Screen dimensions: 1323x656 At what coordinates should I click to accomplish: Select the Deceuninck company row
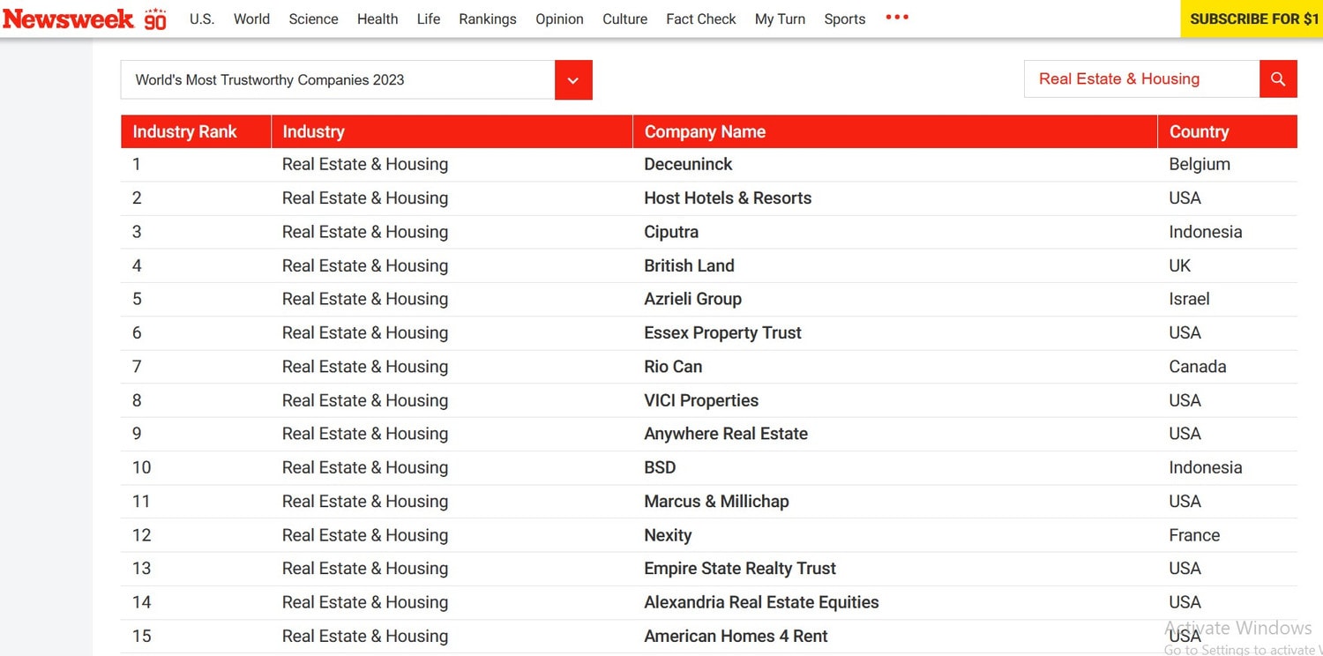tap(709, 165)
